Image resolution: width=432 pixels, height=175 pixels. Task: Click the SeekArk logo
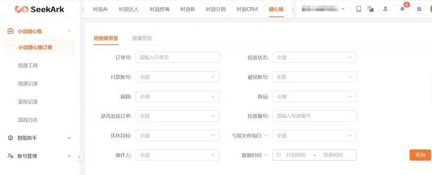[x=39, y=9]
